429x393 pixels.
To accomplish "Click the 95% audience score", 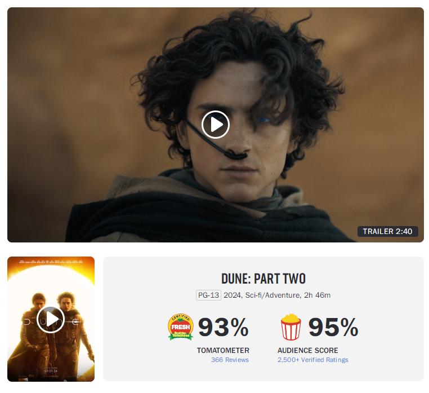I will pyautogui.click(x=333, y=327).
